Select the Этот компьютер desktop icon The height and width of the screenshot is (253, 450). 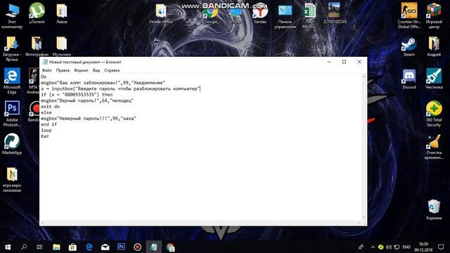pos(12,15)
